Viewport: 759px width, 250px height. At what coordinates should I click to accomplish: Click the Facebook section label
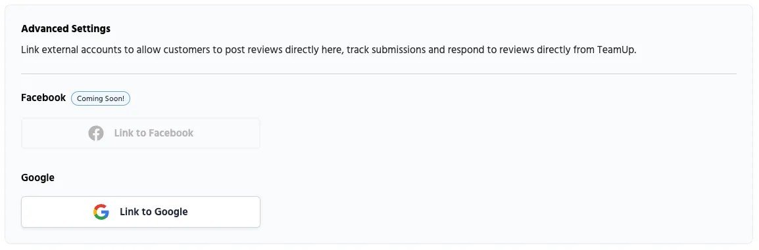[43, 98]
